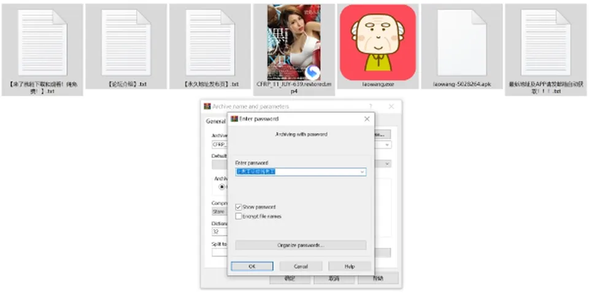Click 取消 in the Archive name window
The height and width of the screenshot is (293, 589).
coord(334,279)
